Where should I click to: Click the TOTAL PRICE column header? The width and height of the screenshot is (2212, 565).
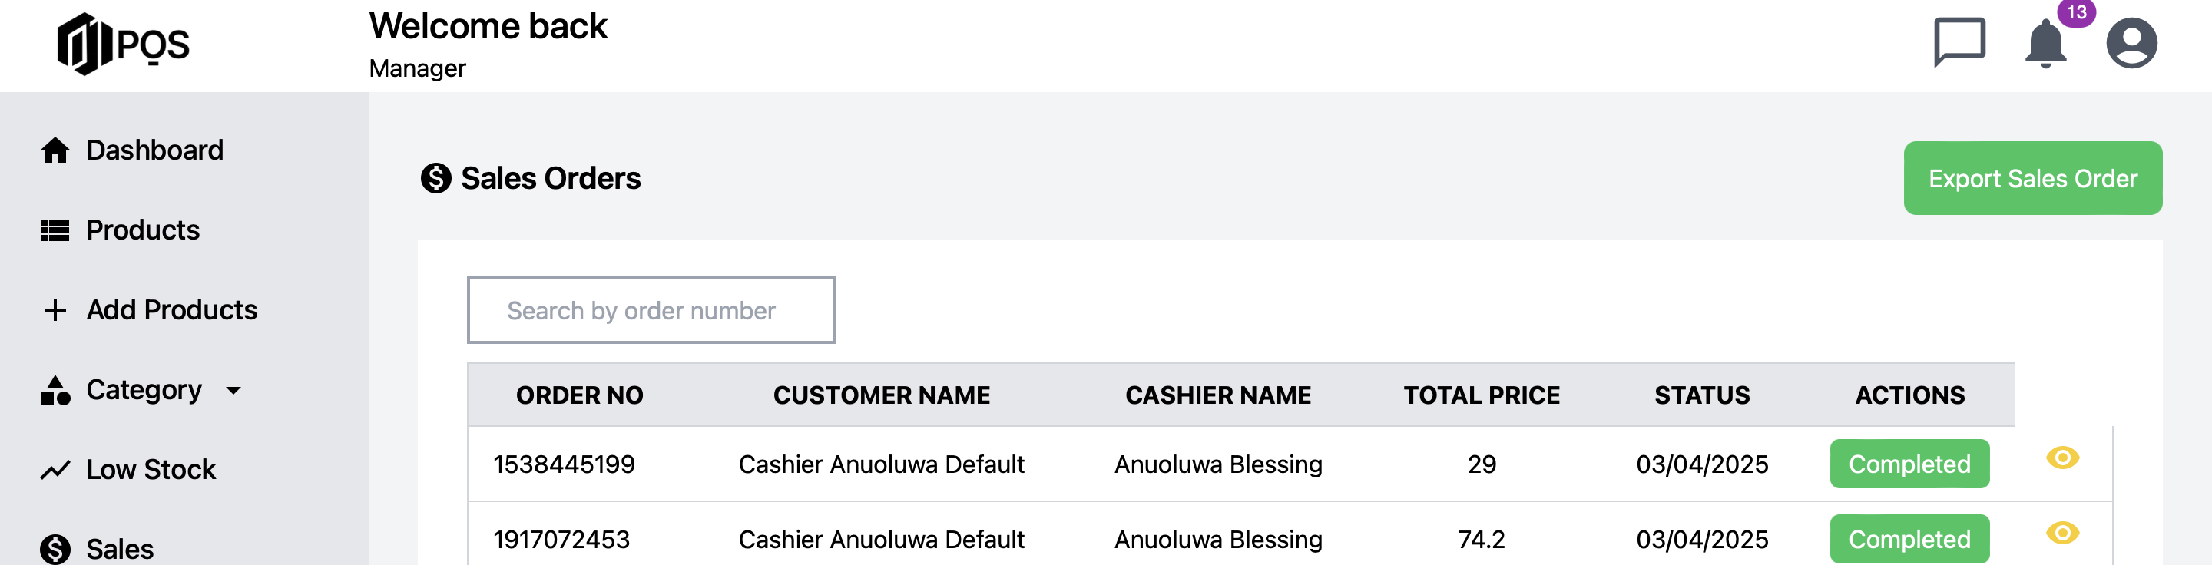pos(1482,395)
